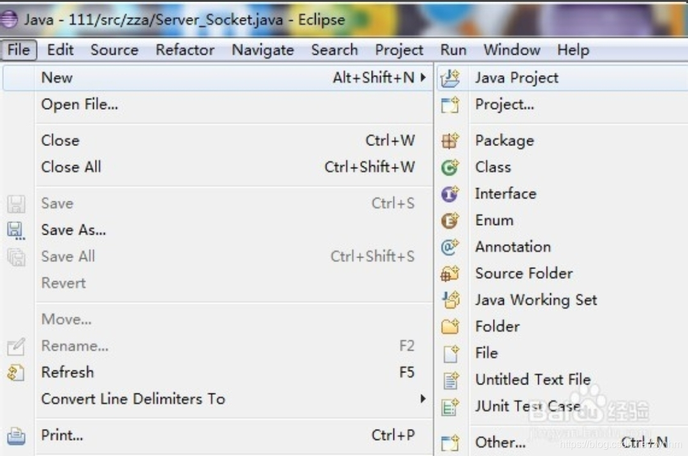Create a new Source Folder
The height and width of the screenshot is (456, 688).
(x=562, y=273)
